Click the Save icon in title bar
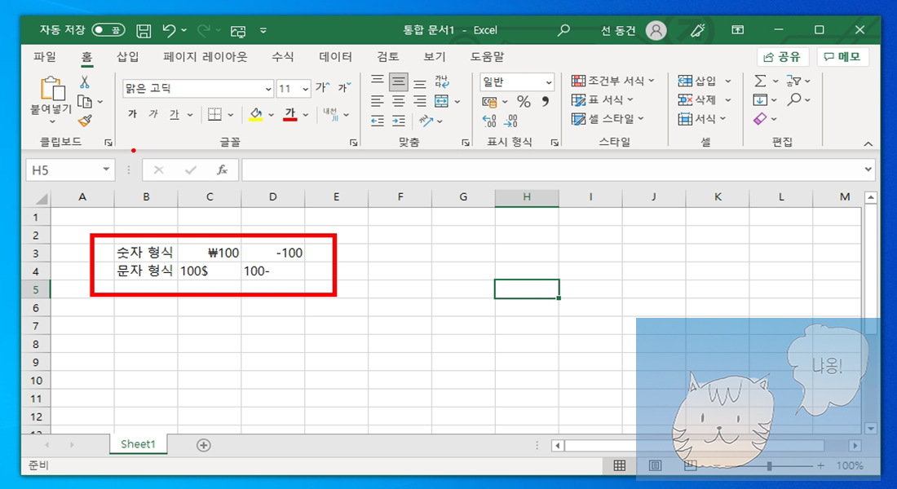 tap(144, 31)
